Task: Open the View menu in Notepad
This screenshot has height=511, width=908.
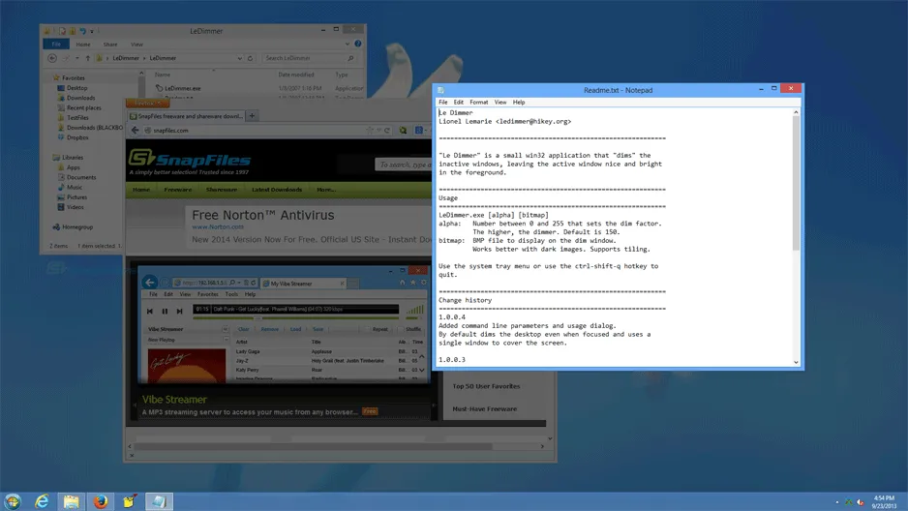Action: [500, 102]
